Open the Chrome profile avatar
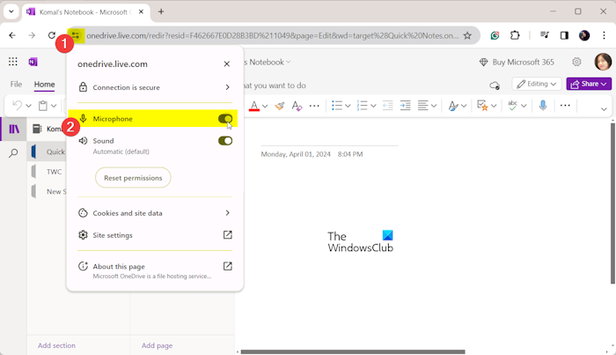 click(x=584, y=35)
